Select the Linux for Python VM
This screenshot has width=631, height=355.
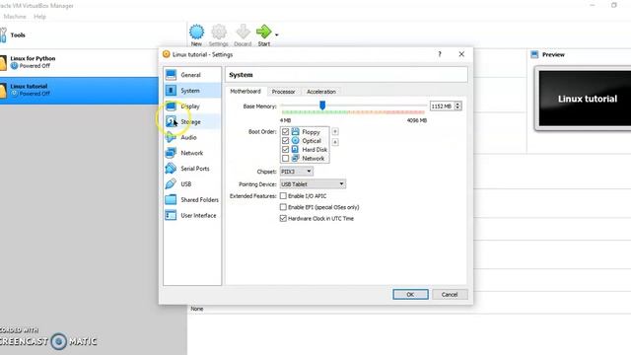point(79,62)
